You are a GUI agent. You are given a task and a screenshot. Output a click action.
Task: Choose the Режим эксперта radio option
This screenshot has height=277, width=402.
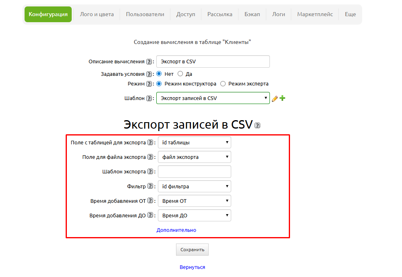[x=223, y=84]
